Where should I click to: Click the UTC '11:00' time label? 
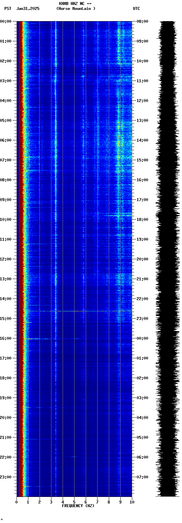142,81
